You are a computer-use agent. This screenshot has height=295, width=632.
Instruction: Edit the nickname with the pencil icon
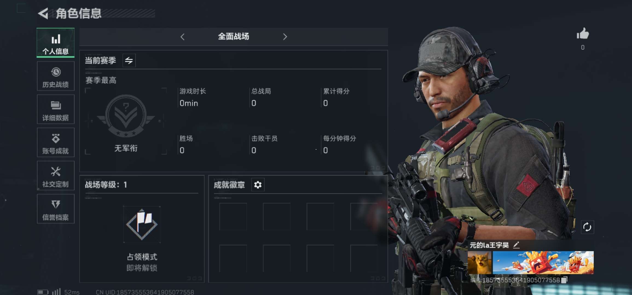[516, 245]
